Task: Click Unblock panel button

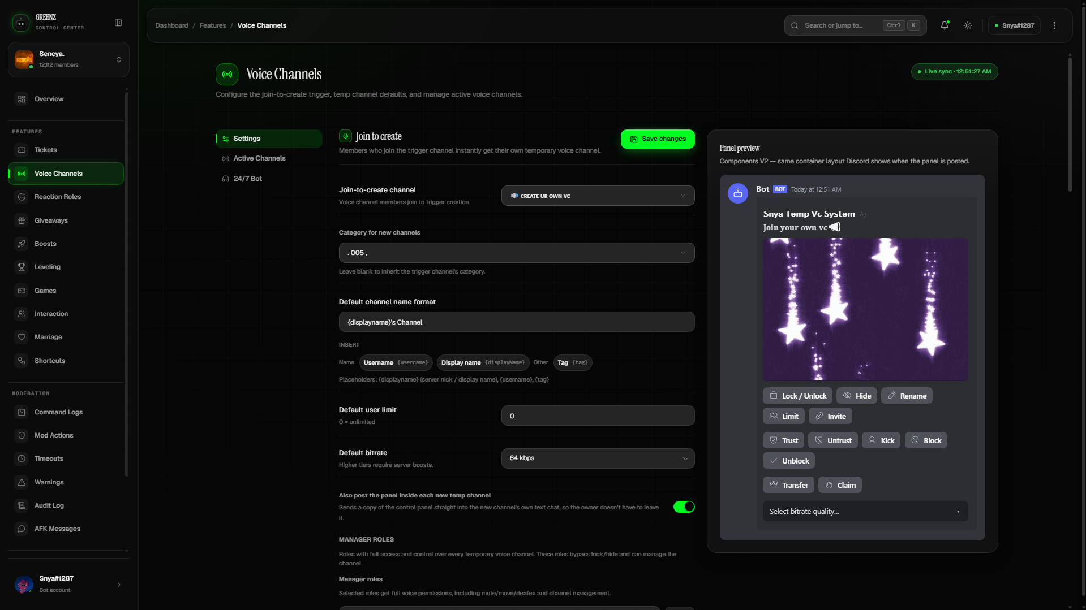Action: tap(789, 461)
